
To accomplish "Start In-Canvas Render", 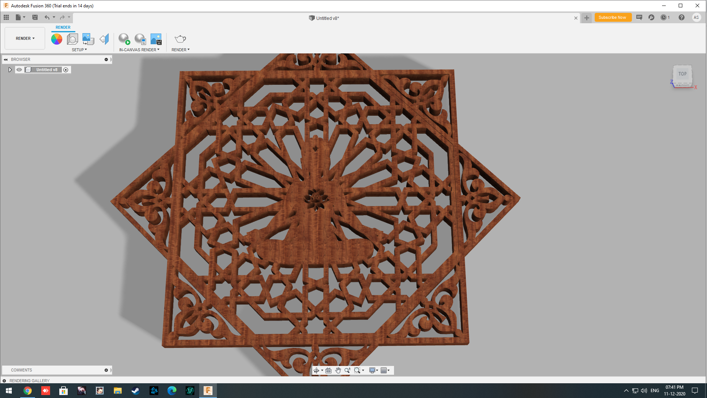I will click(124, 39).
